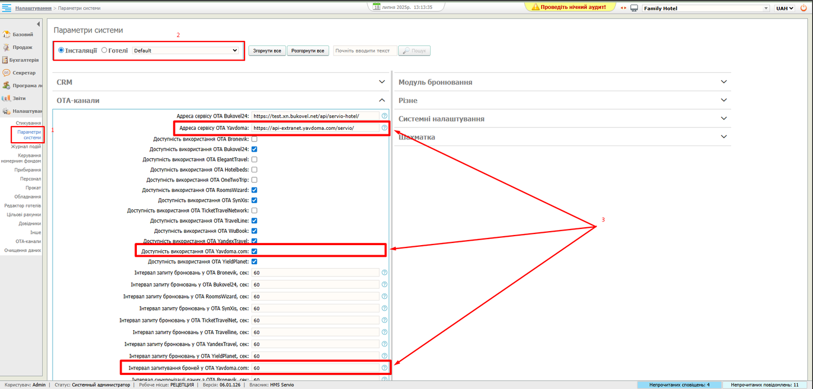Open the Default installation dropdown
Screen dimensions: 813x389
[x=186, y=50]
